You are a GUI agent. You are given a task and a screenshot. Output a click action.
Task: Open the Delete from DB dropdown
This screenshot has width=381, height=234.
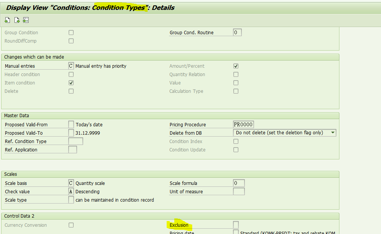tap(333, 132)
